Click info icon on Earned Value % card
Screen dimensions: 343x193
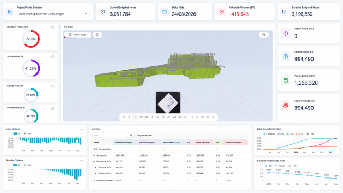[53, 86]
